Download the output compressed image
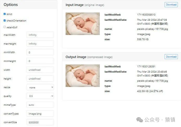Image resolution: width=181 pixels, height=127 pixels. pyautogui.click(x=171, y=57)
